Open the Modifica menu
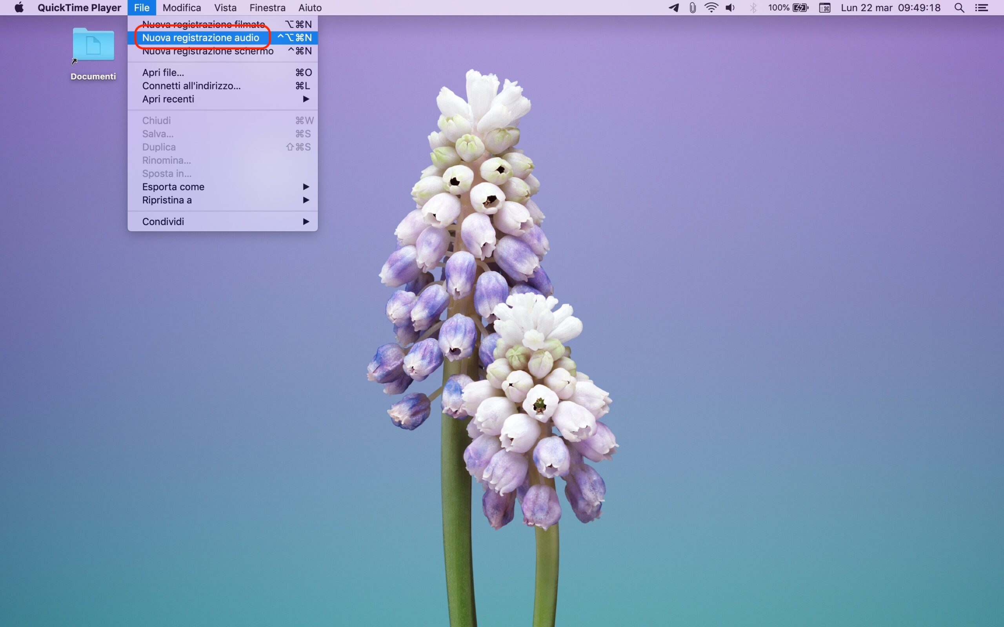The image size is (1004, 627). click(182, 7)
